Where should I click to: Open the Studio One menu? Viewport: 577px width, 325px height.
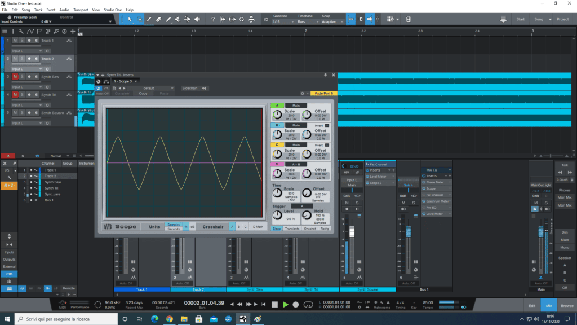coord(113,10)
